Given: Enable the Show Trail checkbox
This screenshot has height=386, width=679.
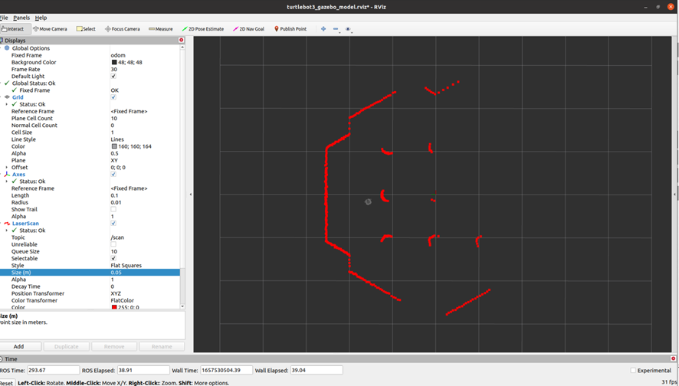Looking at the screenshot, I should pos(113,209).
